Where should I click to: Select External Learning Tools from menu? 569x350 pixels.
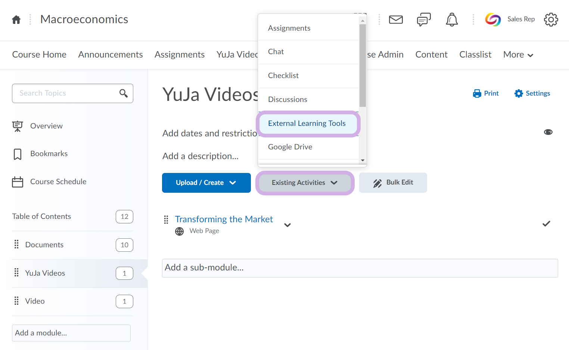(307, 124)
